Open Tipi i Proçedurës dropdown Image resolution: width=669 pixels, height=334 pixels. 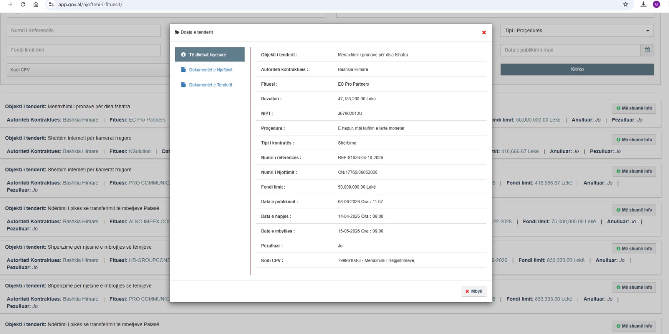577,31
